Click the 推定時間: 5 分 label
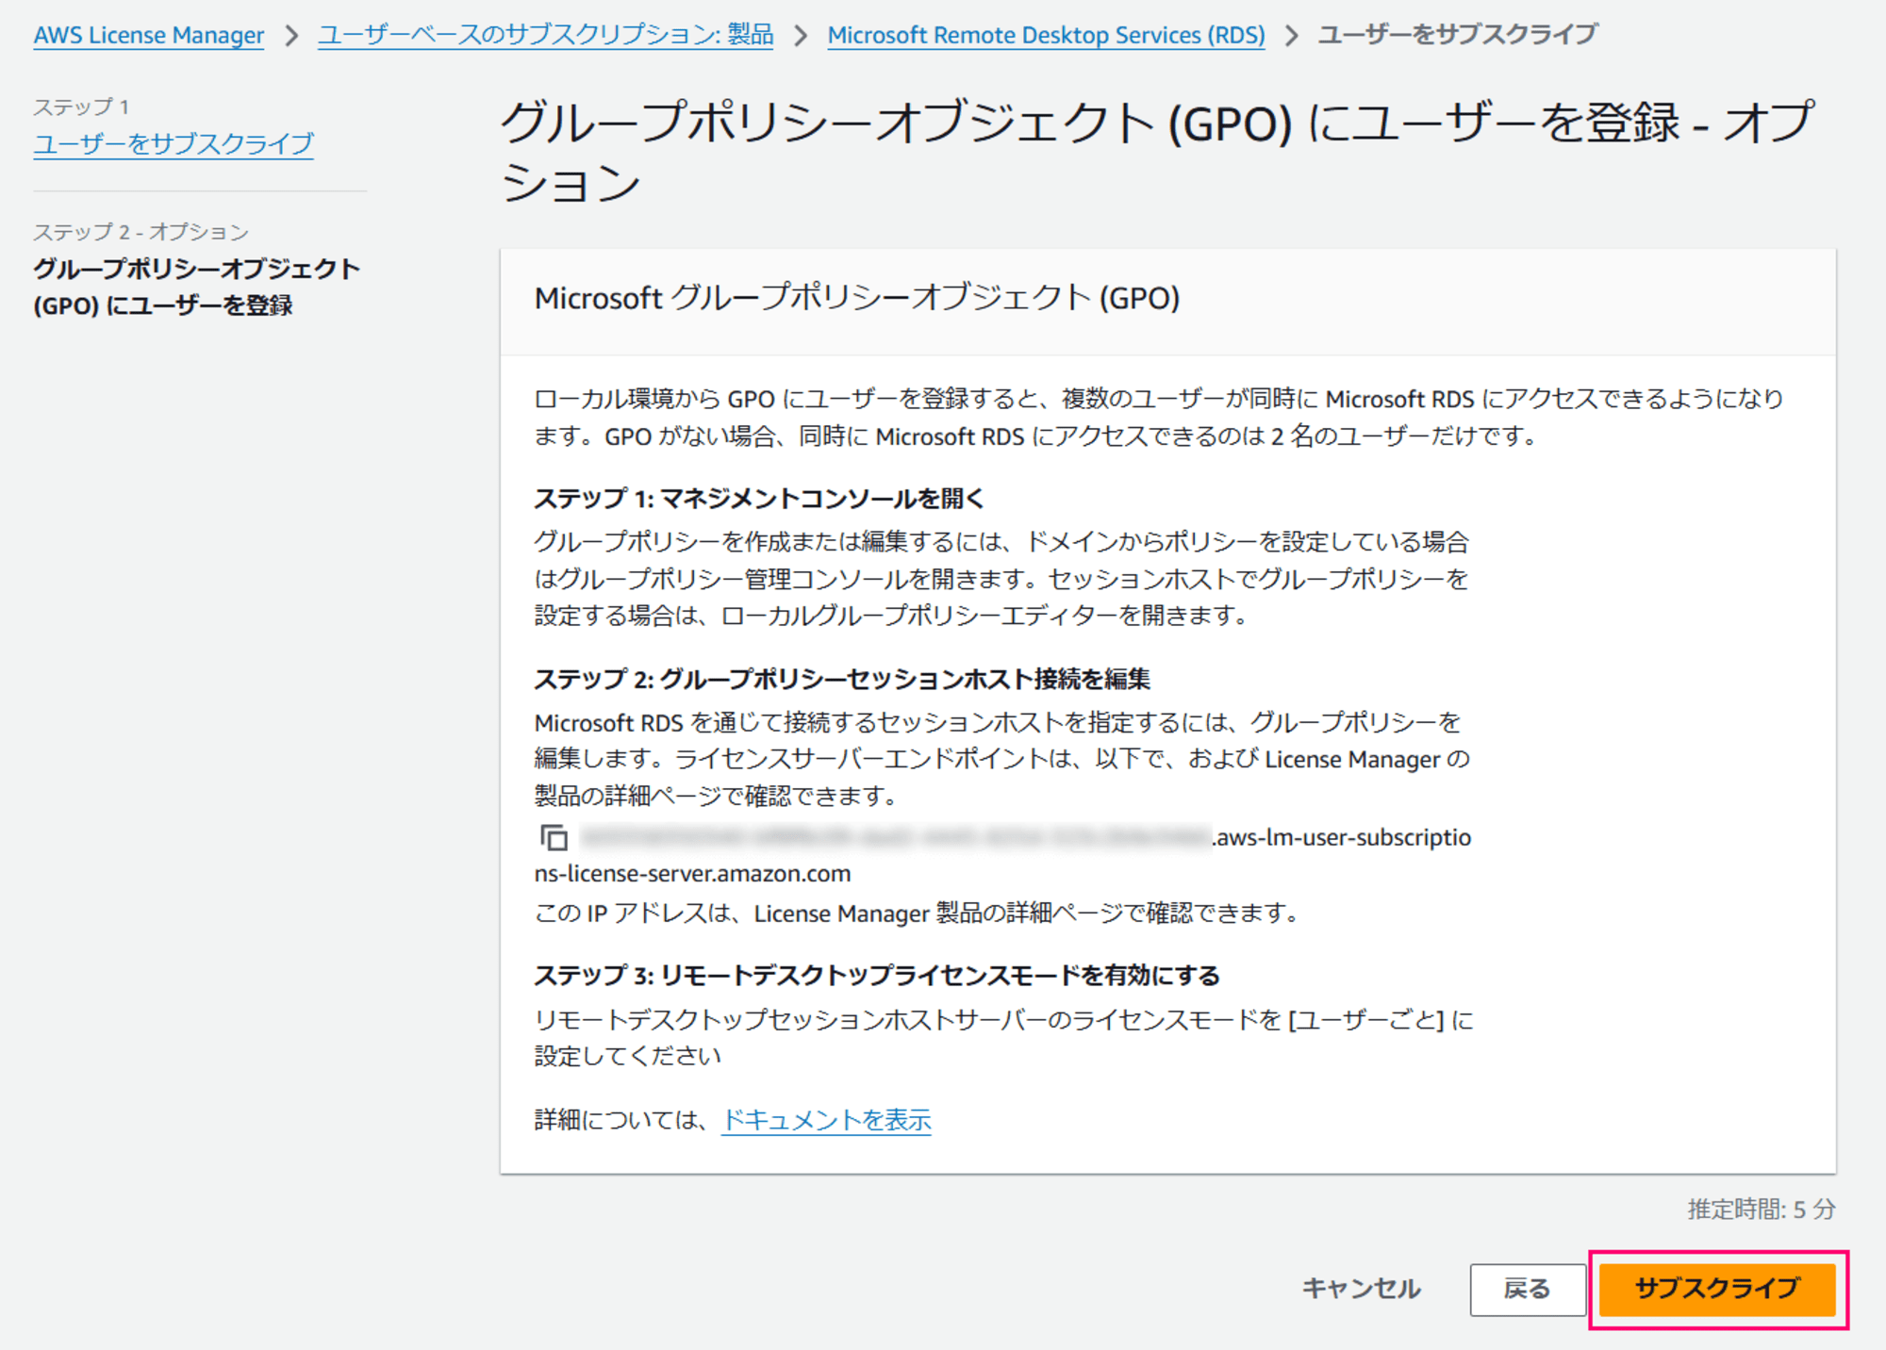The image size is (1886, 1350). (1762, 1210)
